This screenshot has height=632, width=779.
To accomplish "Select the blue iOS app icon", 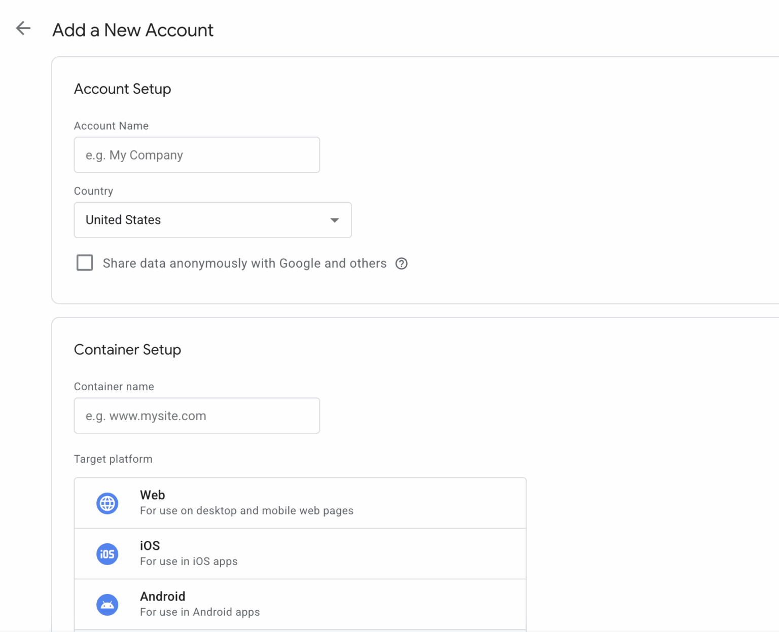I will pyautogui.click(x=107, y=553).
